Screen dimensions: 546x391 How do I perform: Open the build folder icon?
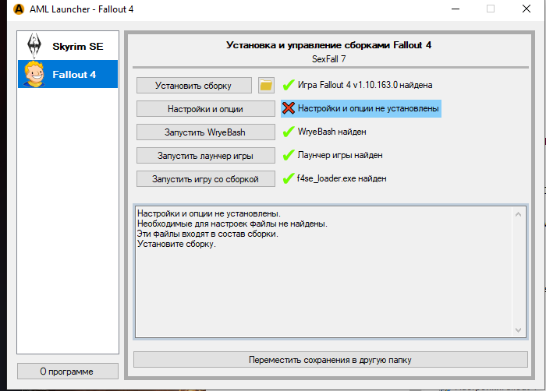pos(267,85)
